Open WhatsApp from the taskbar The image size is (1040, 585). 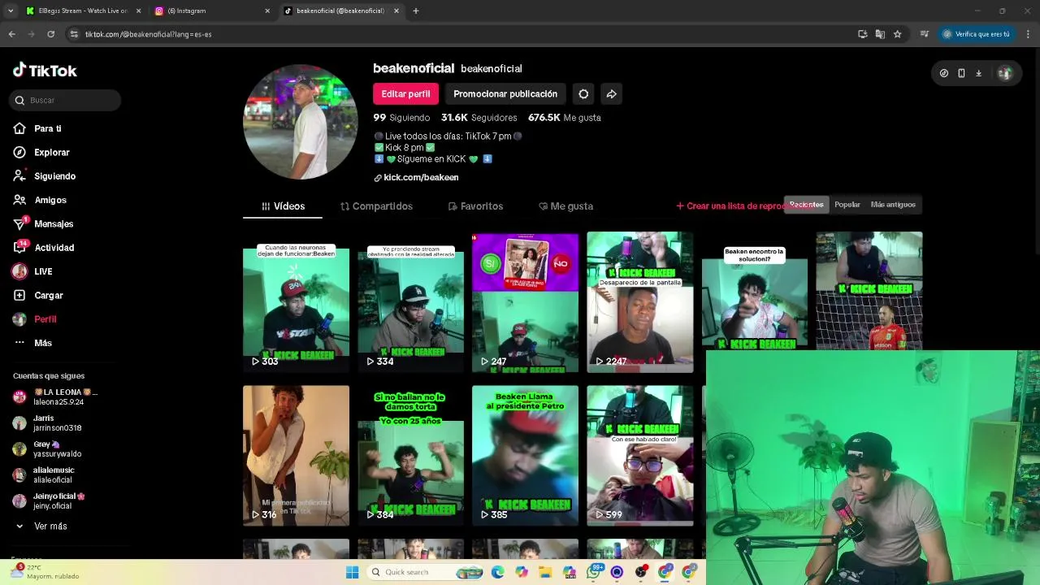593,572
